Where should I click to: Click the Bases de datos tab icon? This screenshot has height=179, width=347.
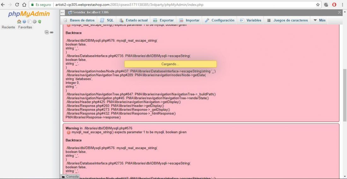pos(66,21)
